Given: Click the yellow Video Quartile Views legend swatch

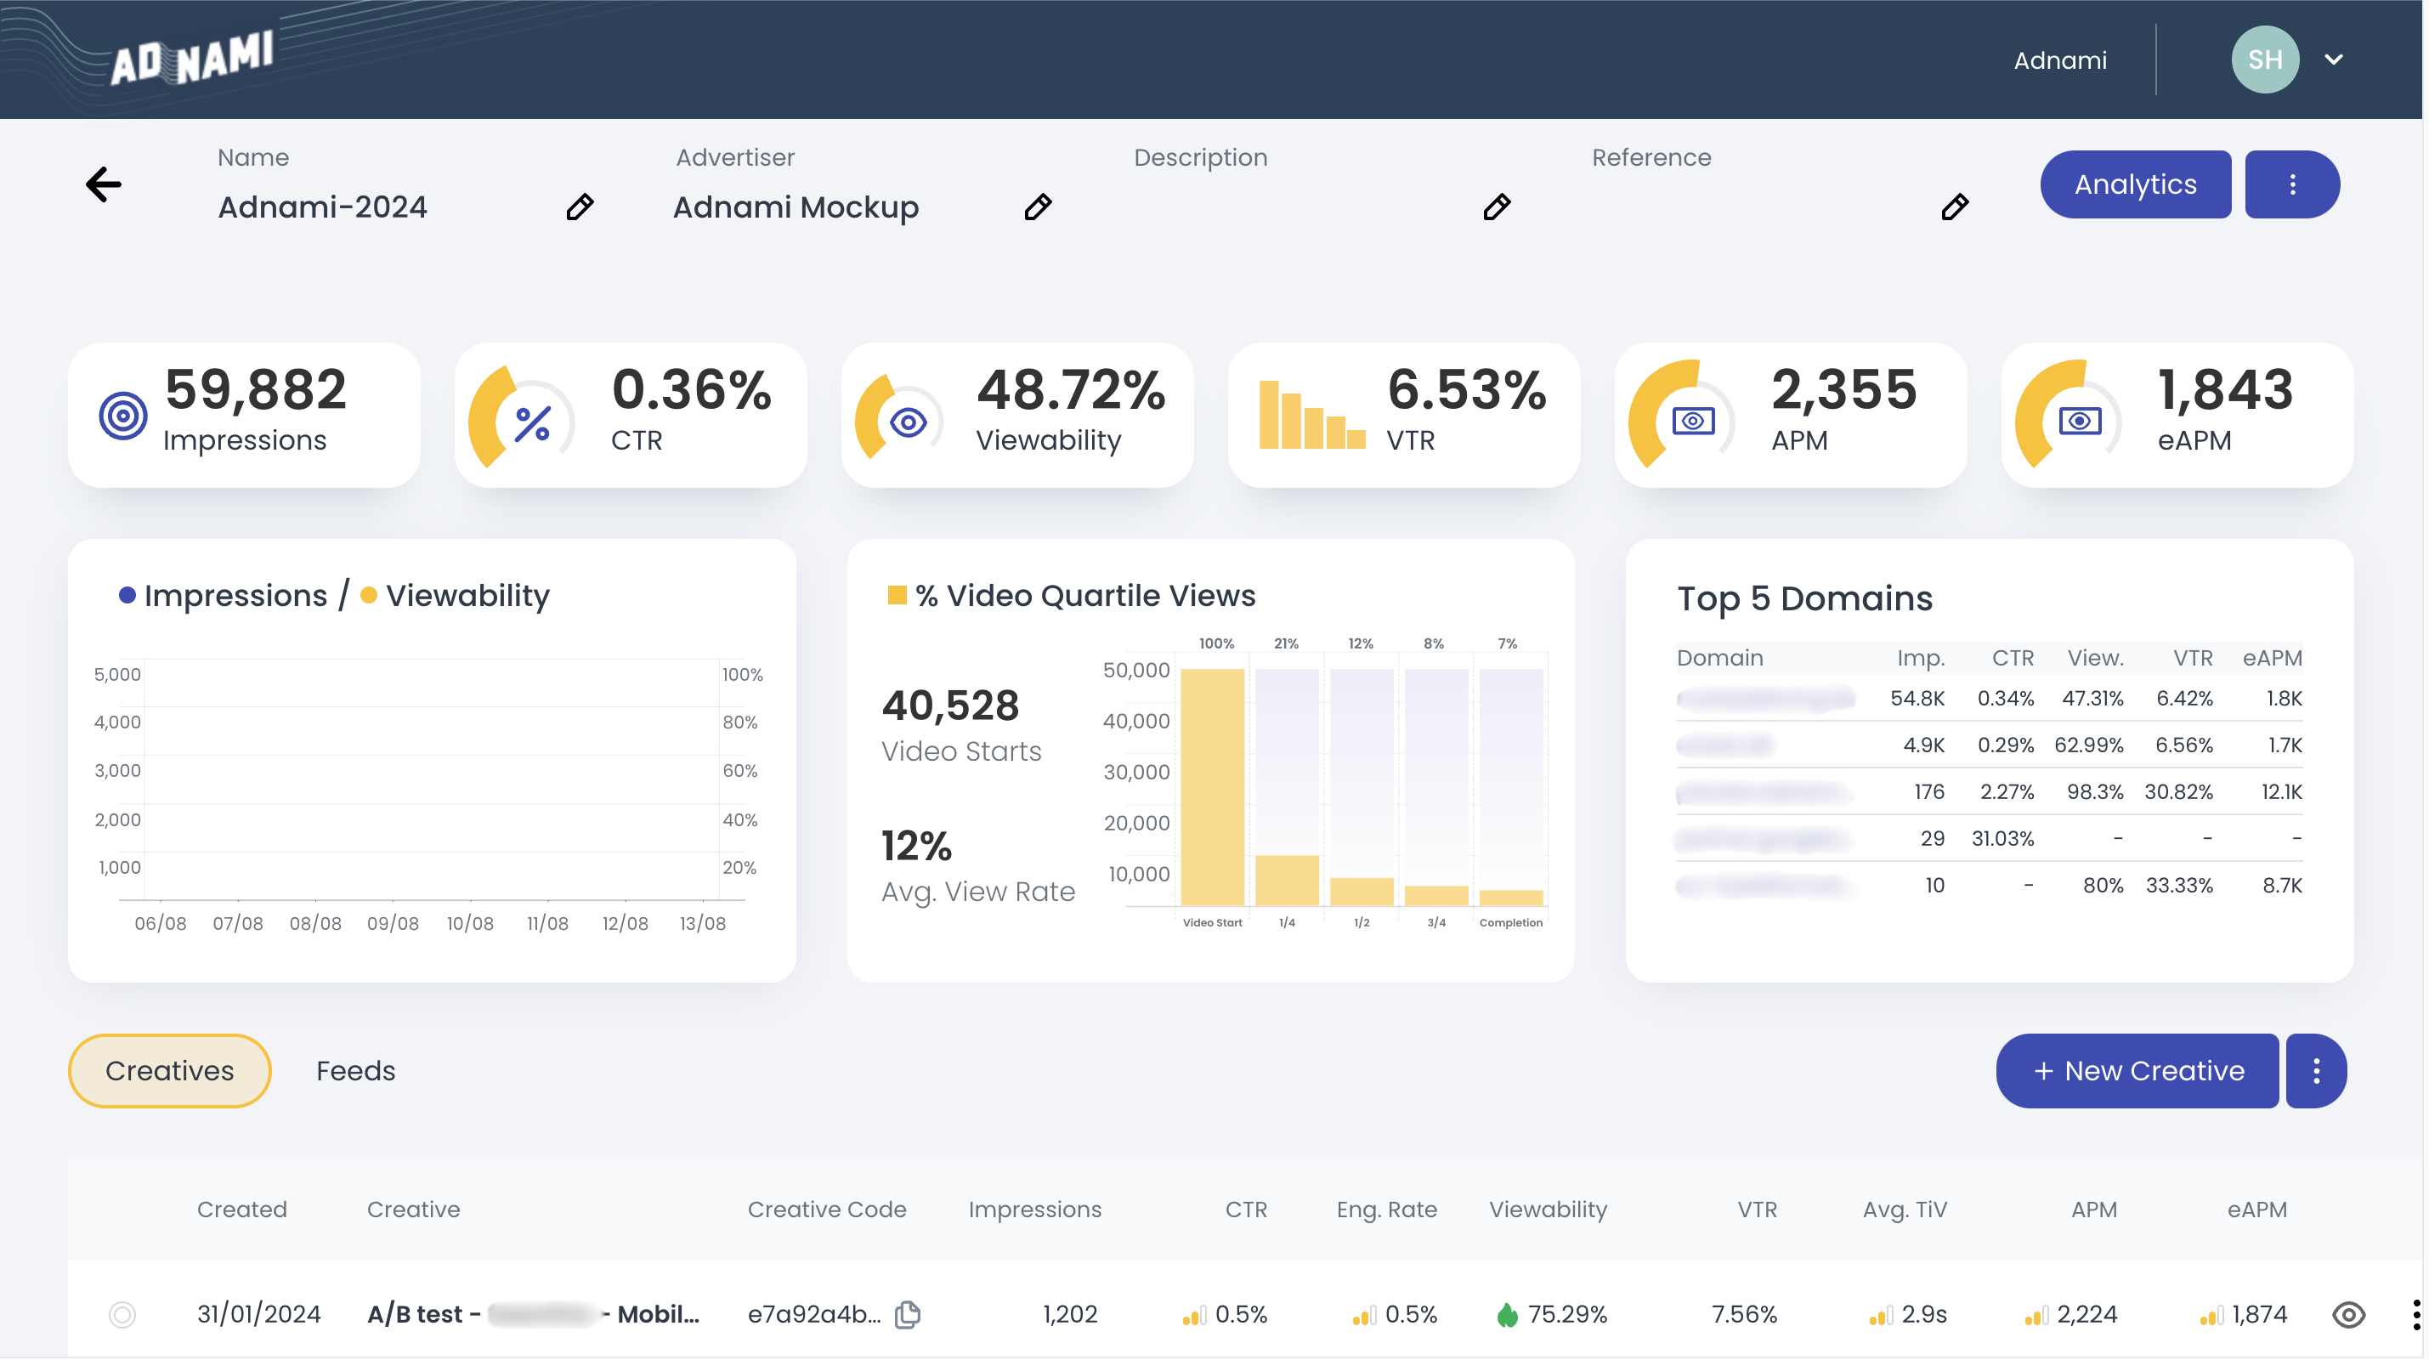Looking at the screenshot, I should click(897, 595).
